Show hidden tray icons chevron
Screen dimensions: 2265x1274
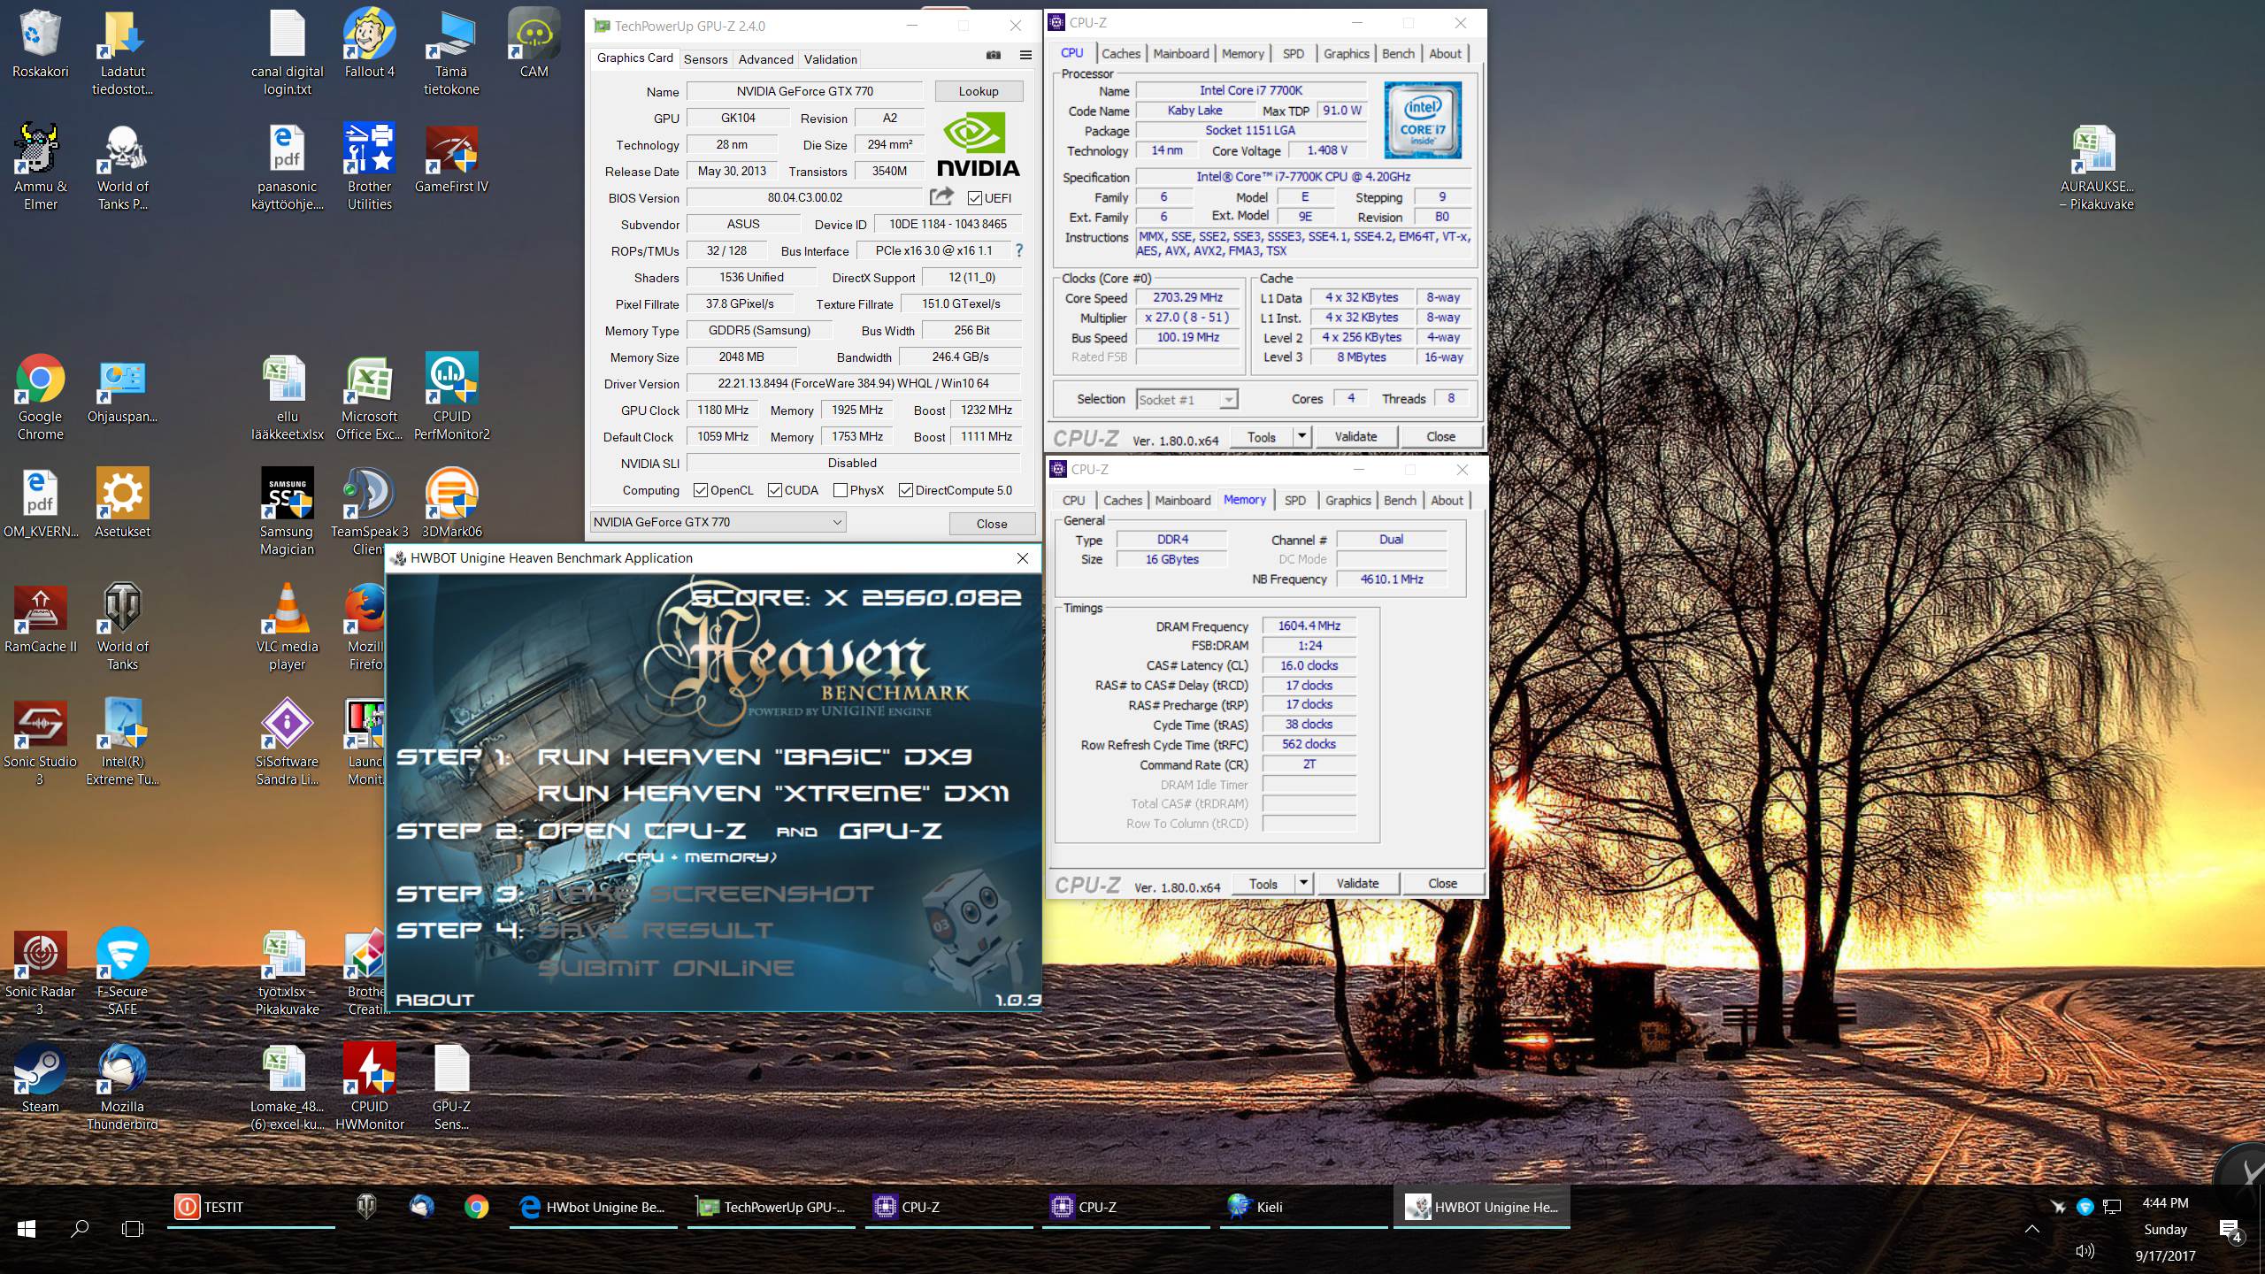pos(2032,1229)
